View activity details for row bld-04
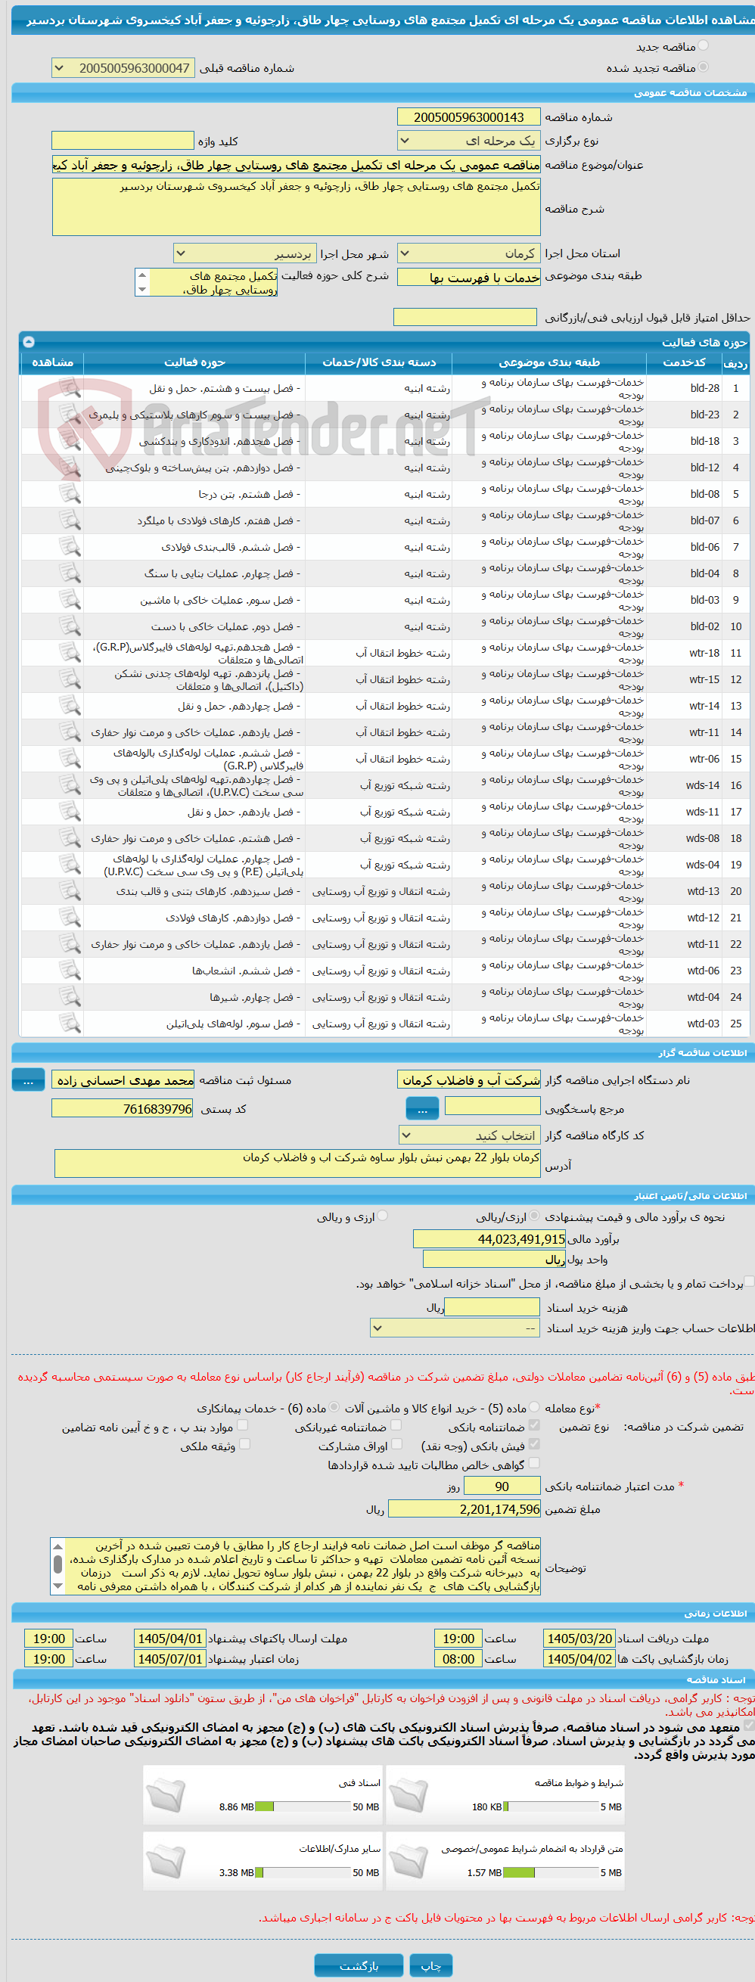The width and height of the screenshot is (755, 1982). click(x=70, y=574)
